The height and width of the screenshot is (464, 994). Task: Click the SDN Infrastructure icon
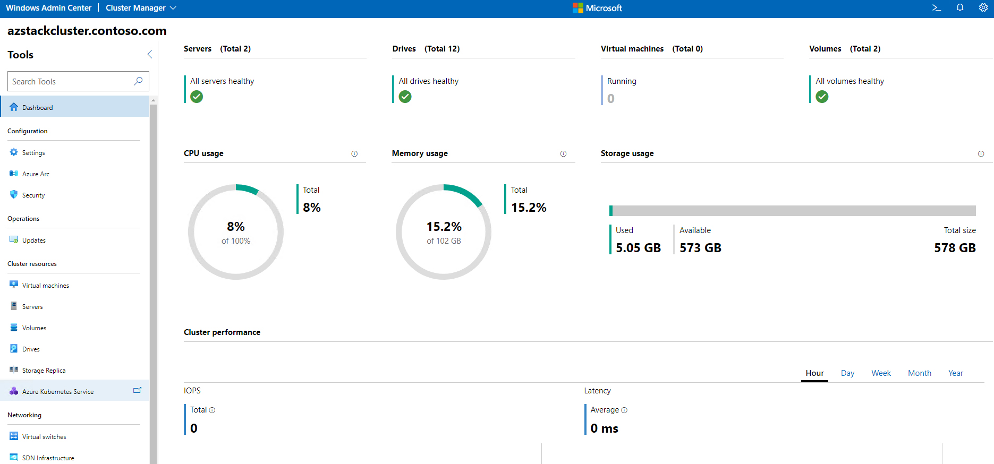(x=14, y=458)
